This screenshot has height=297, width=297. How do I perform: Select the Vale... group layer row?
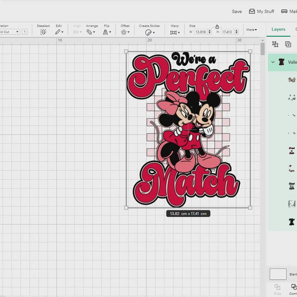point(282,62)
